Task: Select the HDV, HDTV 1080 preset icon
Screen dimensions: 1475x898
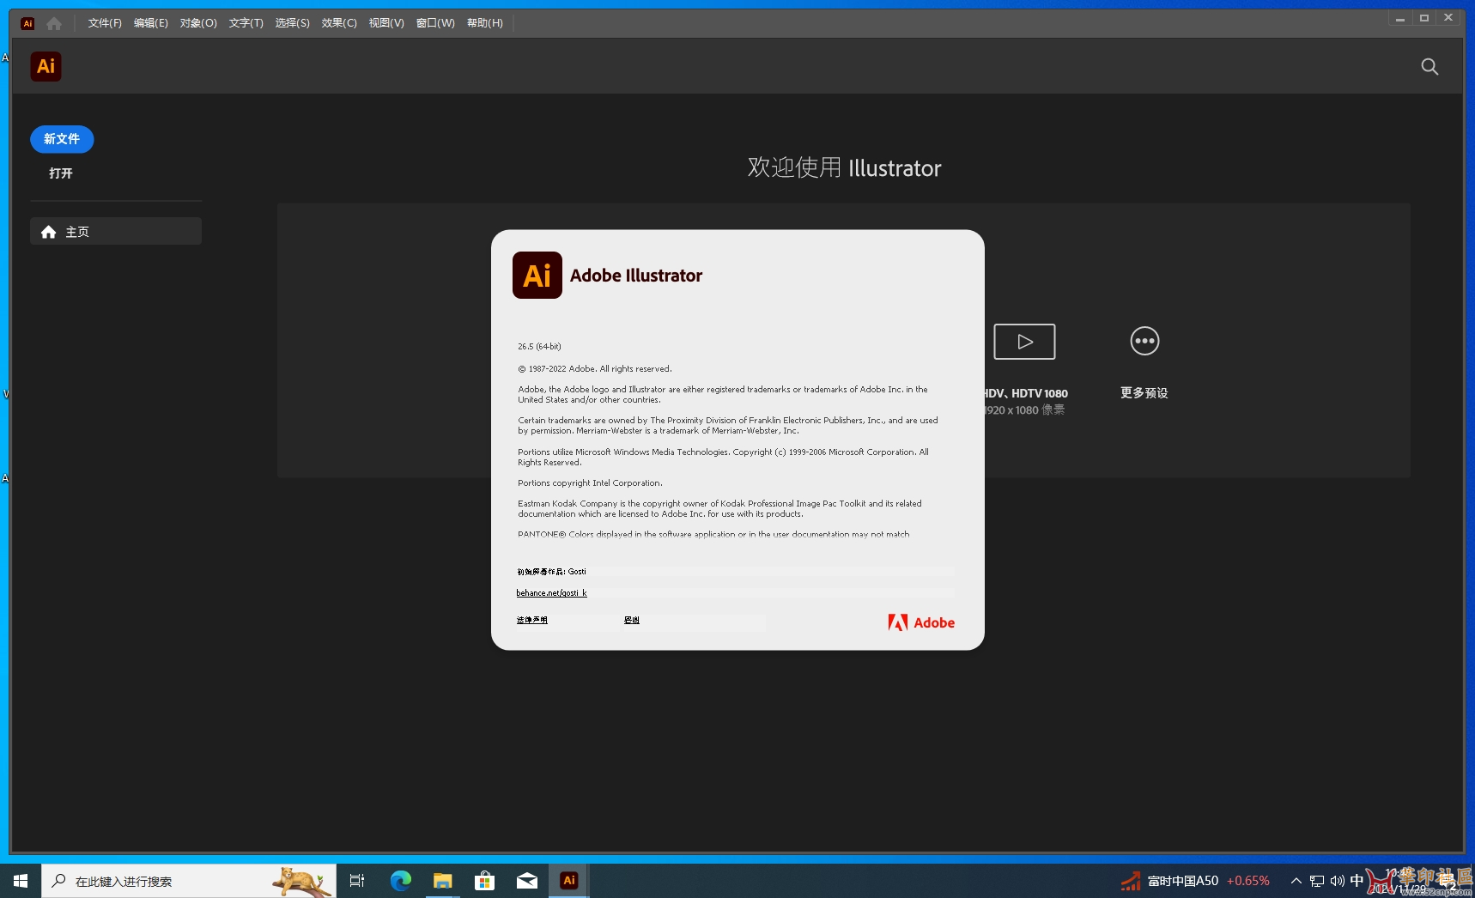Action: point(1024,342)
